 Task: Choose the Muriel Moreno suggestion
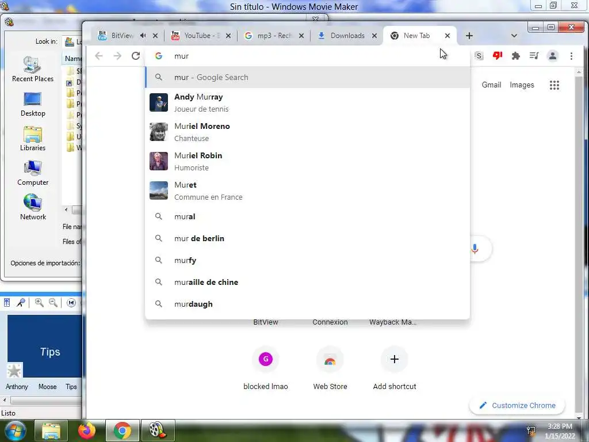[x=308, y=132]
